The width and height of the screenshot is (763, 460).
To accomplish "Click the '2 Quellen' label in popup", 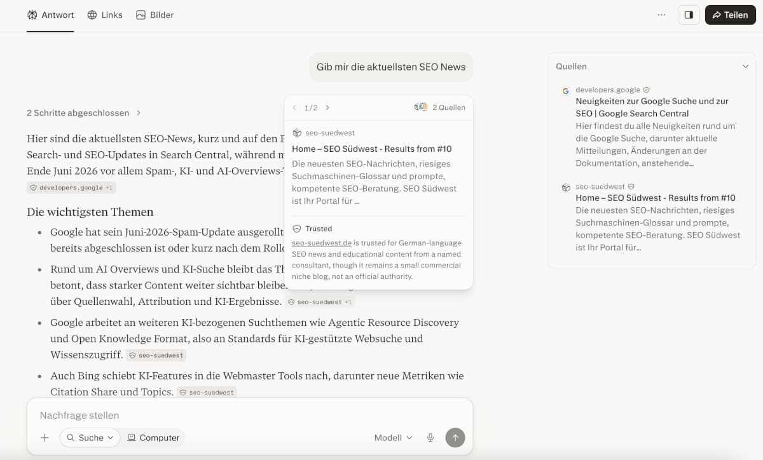I will click(x=449, y=107).
